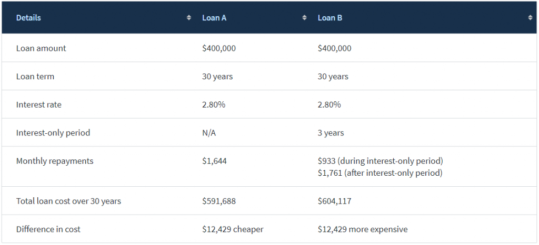Click the Details column sort arrows
The image size is (539, 245).
(x=189, y=18)
